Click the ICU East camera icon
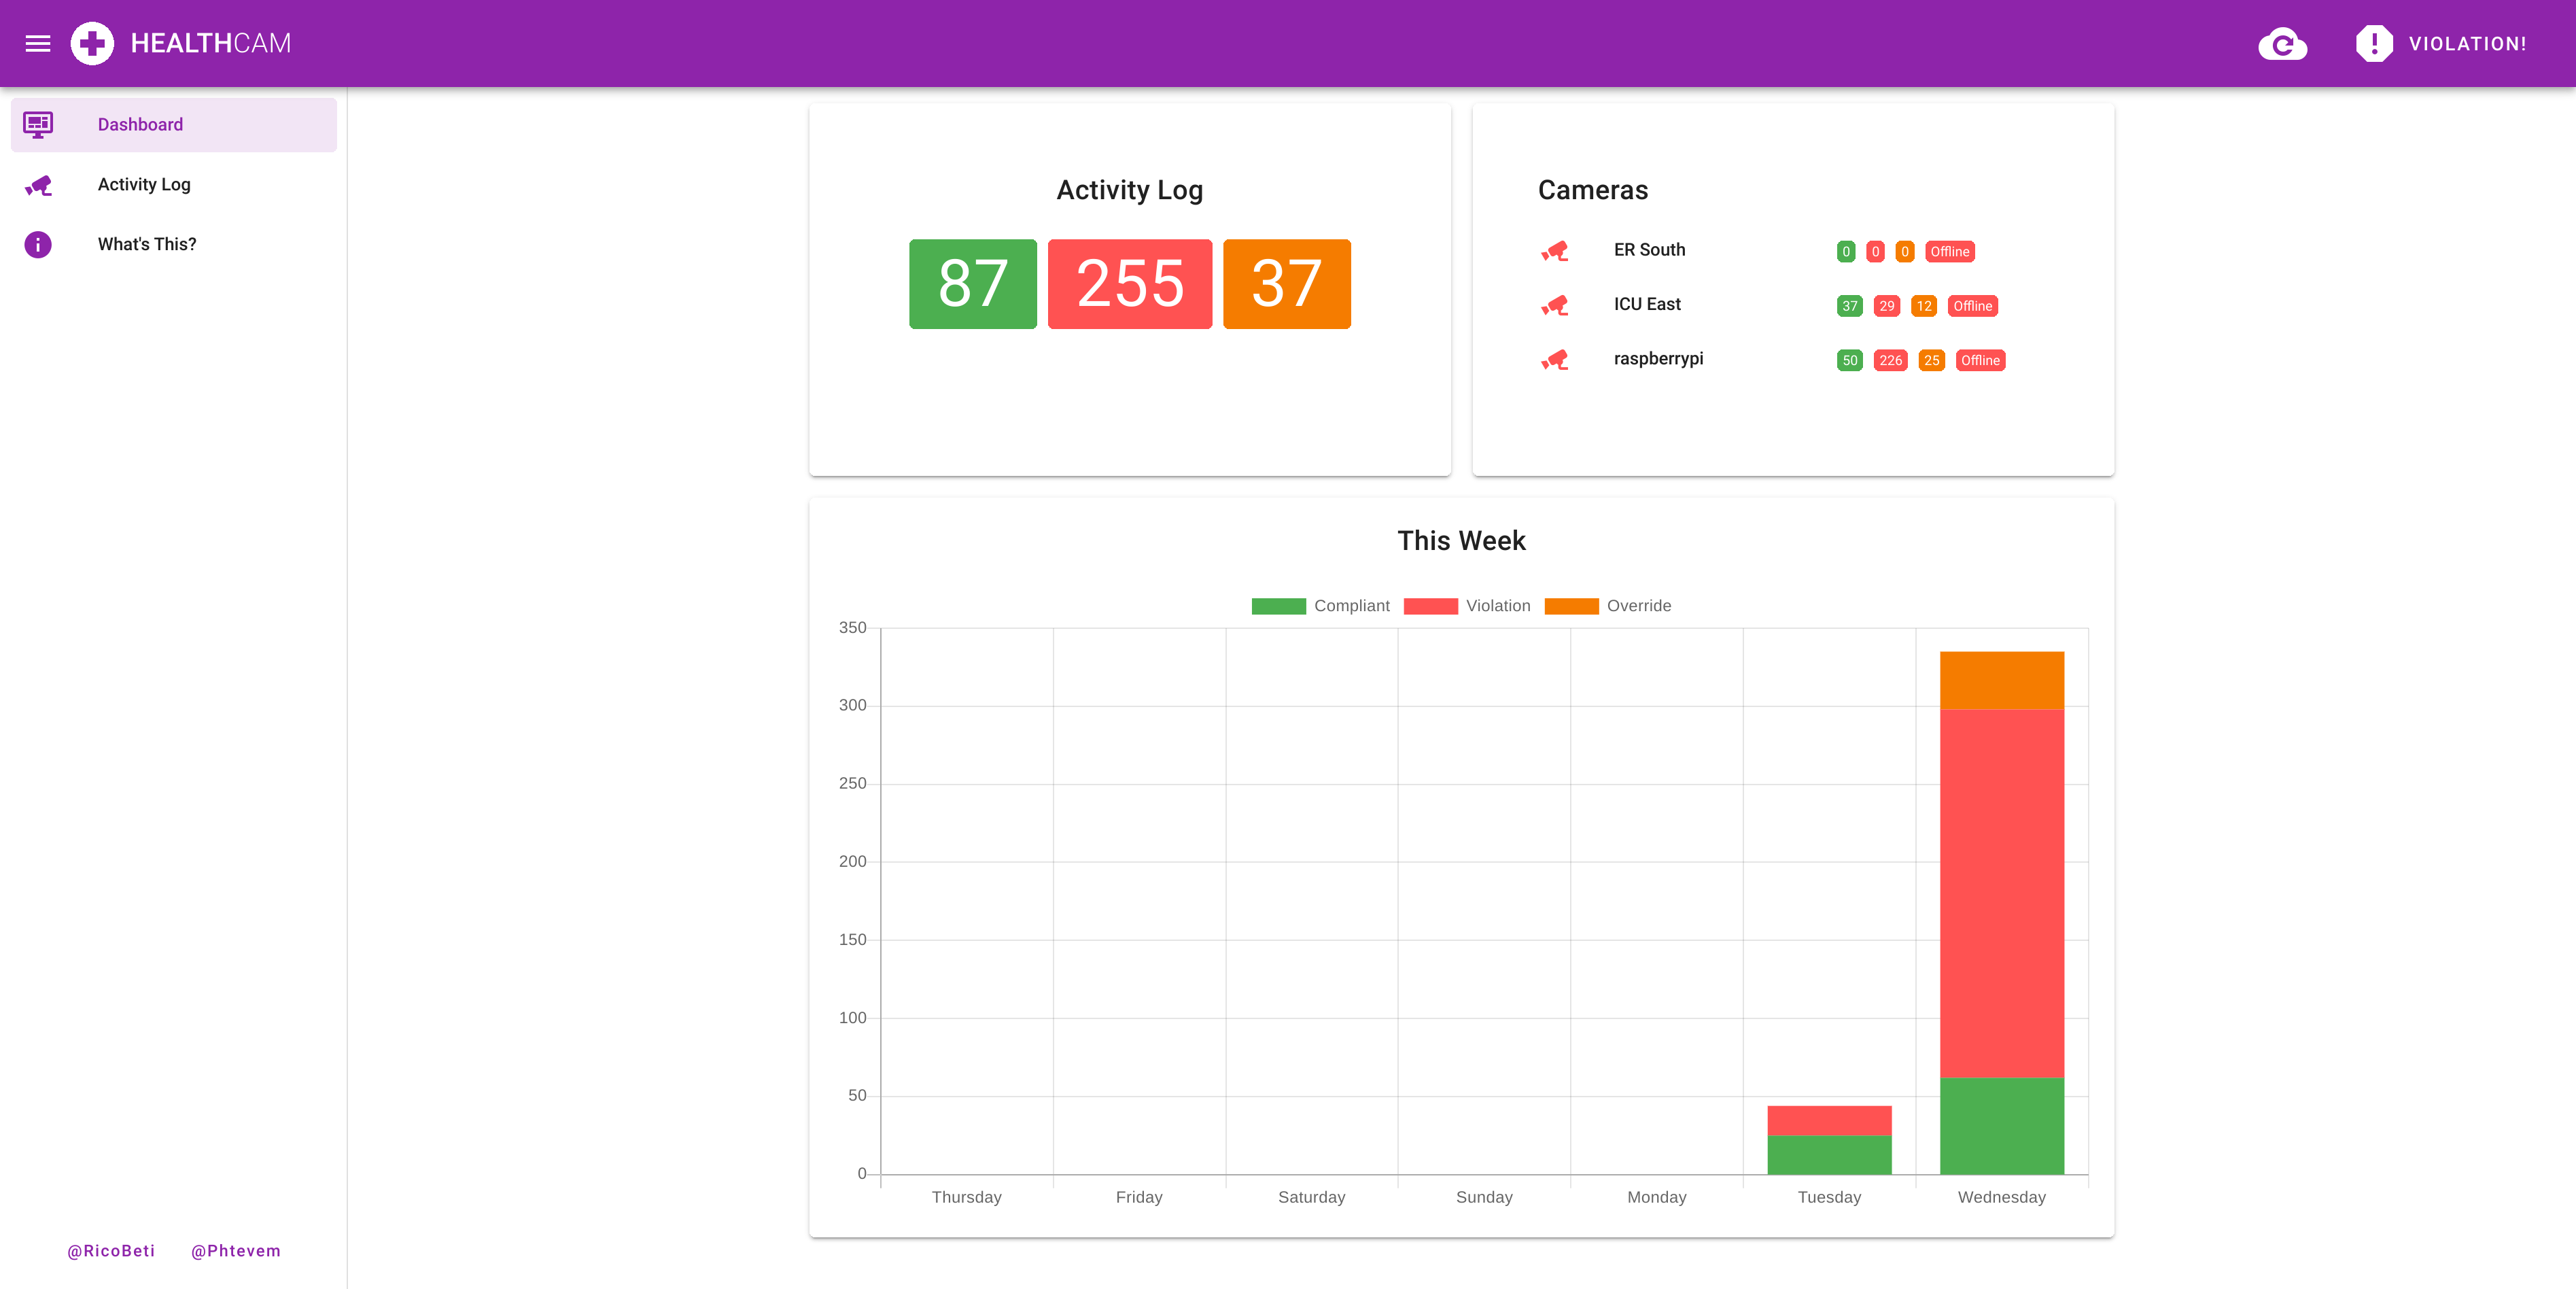The width and height of the screenshot is (2576, 1289). tap(1554, 305)
